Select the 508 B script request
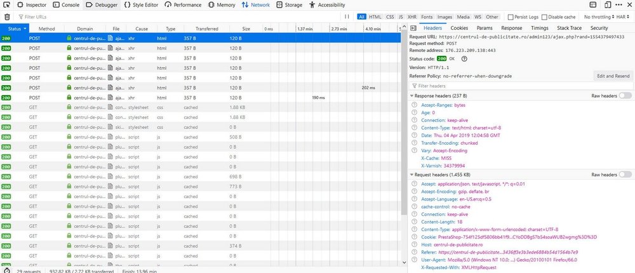The image size is (635, 273). [201, 137]
